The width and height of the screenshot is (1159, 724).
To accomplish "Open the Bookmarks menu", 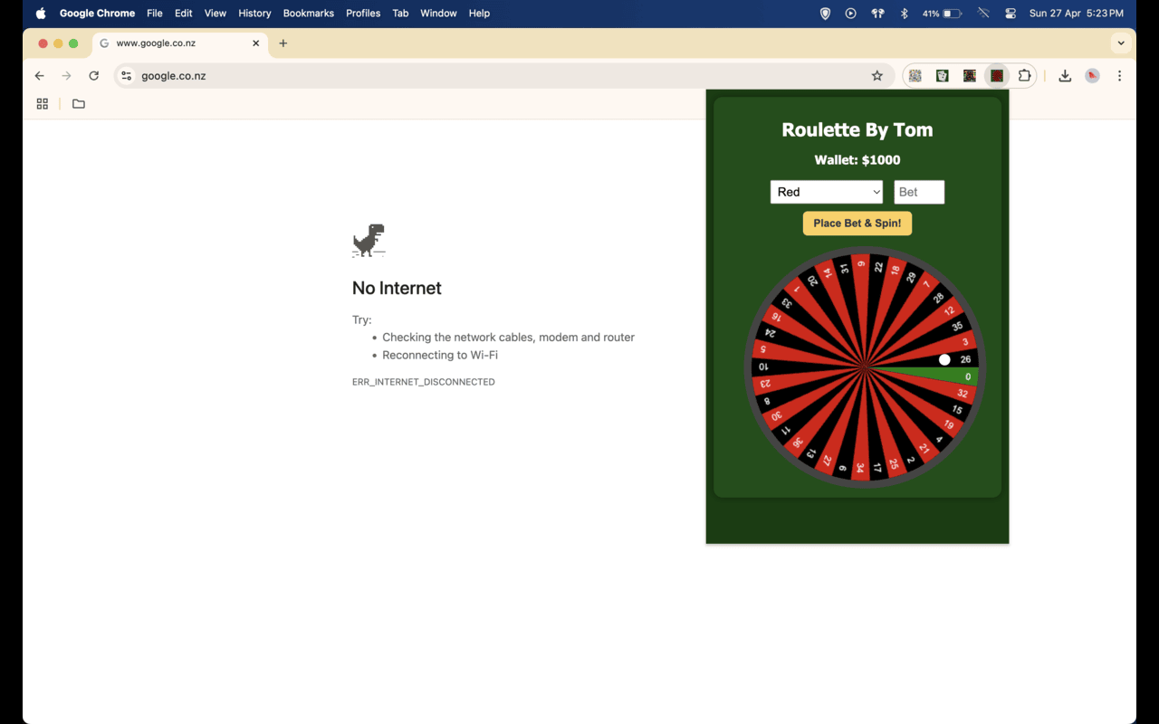I will tap(308, 13).
